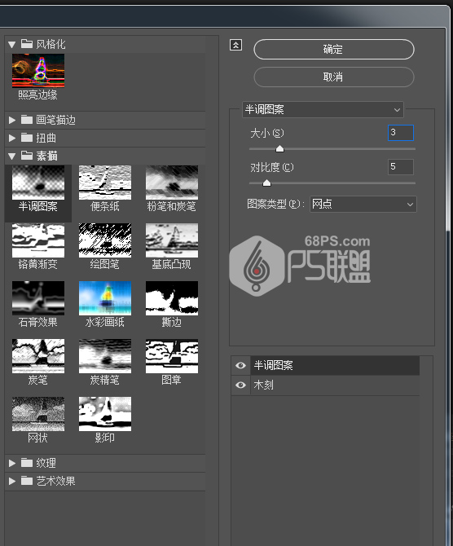Viewport: 453px width, 546px height.
Task: Select the 半调图案 filter thumbnail
Action: 38,183
